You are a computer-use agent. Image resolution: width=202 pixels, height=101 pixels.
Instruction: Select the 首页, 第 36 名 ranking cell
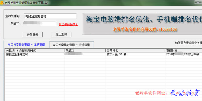tap(117, 54)
